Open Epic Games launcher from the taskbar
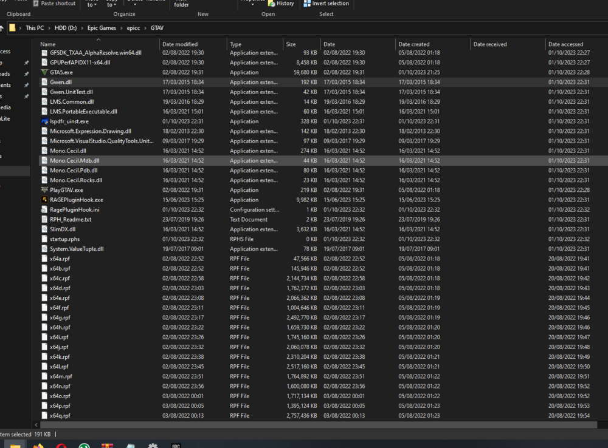Image resolution: width=608 pixels, height=448 pixels. [175, 445]
